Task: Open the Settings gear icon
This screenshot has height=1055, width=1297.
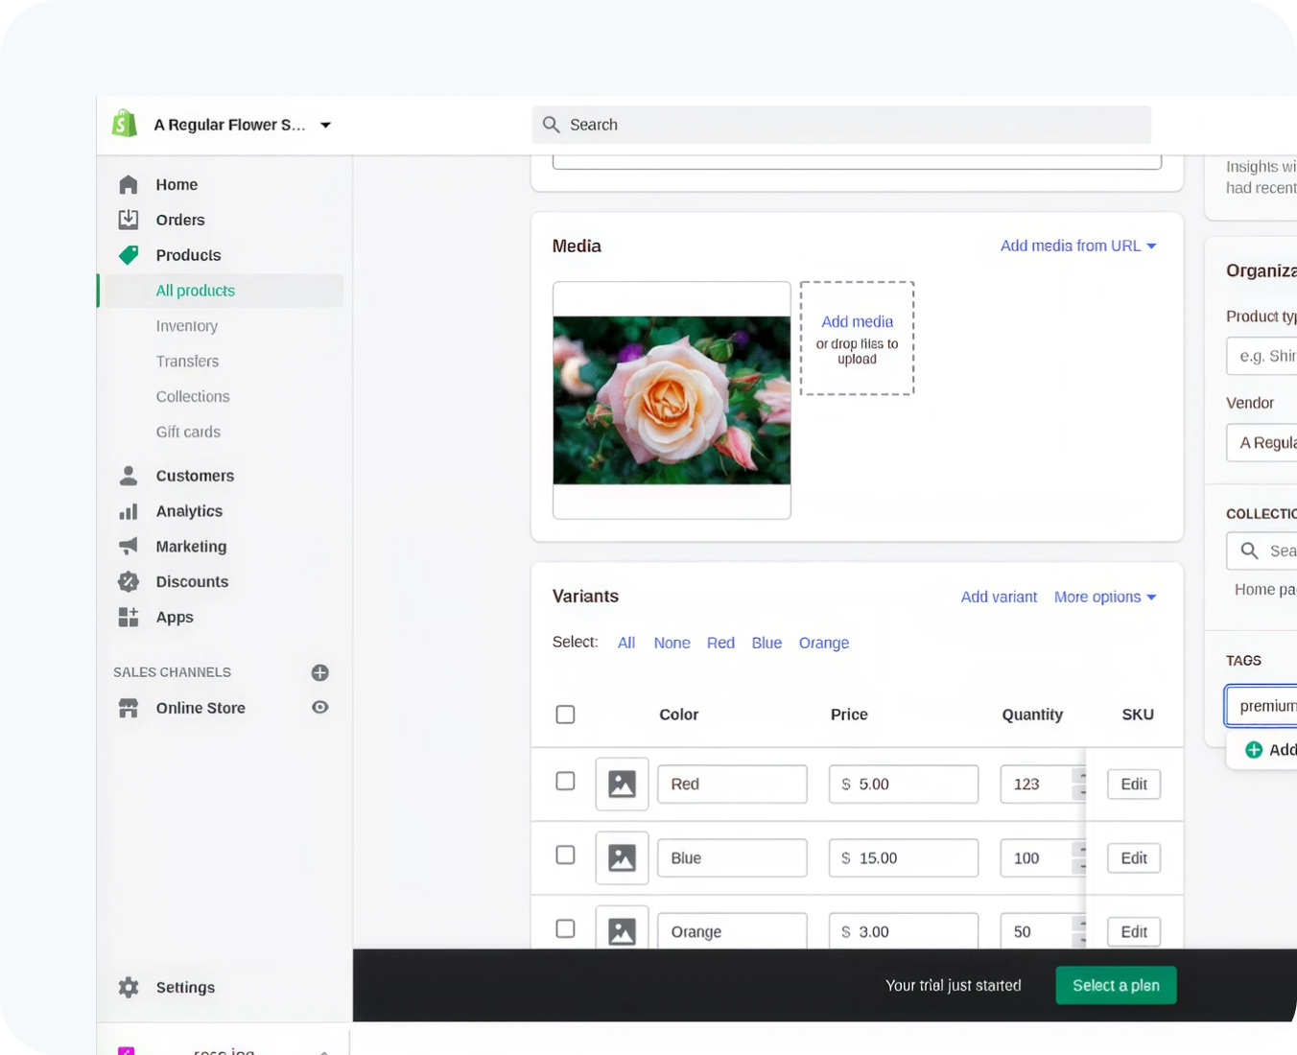Action: (129, 987)
